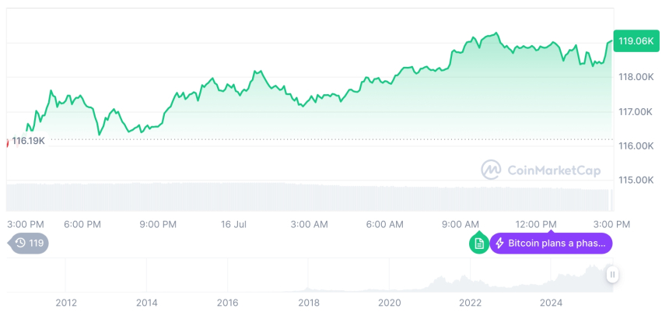Viewport: 669px width, 312px height.
Task: Select 2012 on the overview timeline
Action: (x=66, y=302)
